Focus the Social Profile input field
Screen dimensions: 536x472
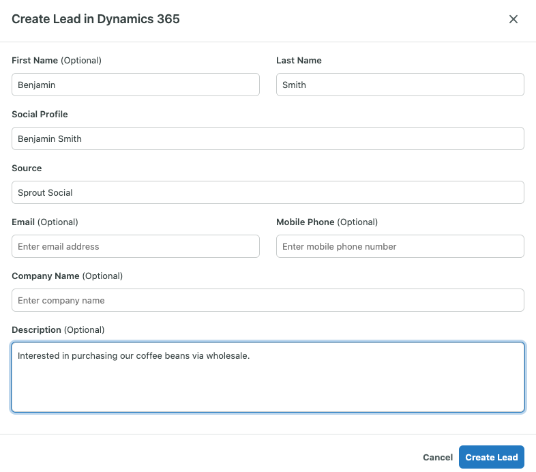(268, 138)
